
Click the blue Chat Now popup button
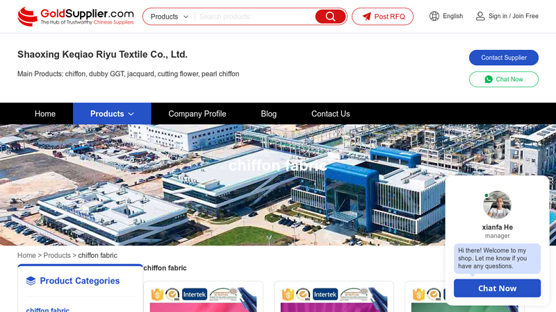pyautogui.click(x=497, y=288)
